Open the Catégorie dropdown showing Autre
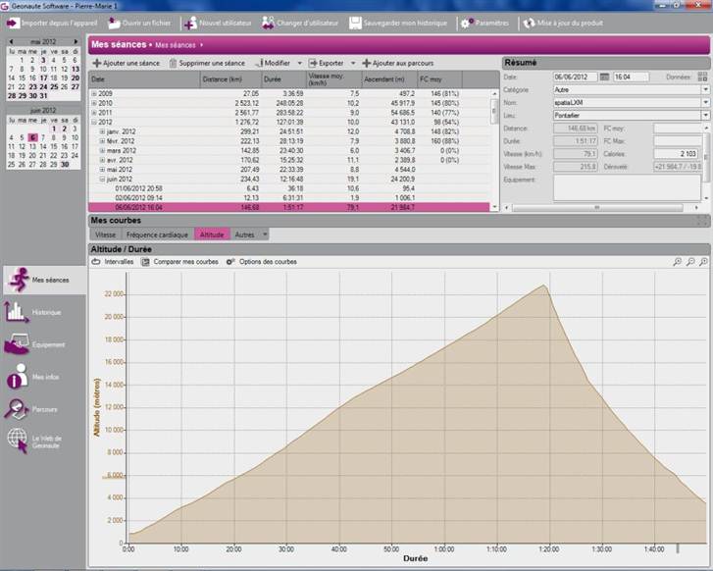The image size is (713, 571). click(705, 89)
